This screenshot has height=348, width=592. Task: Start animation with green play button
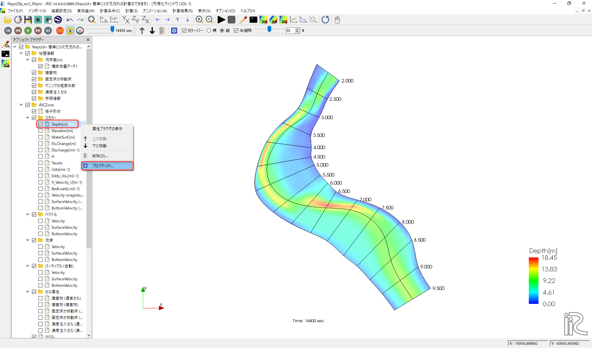[x=28, y=31]
